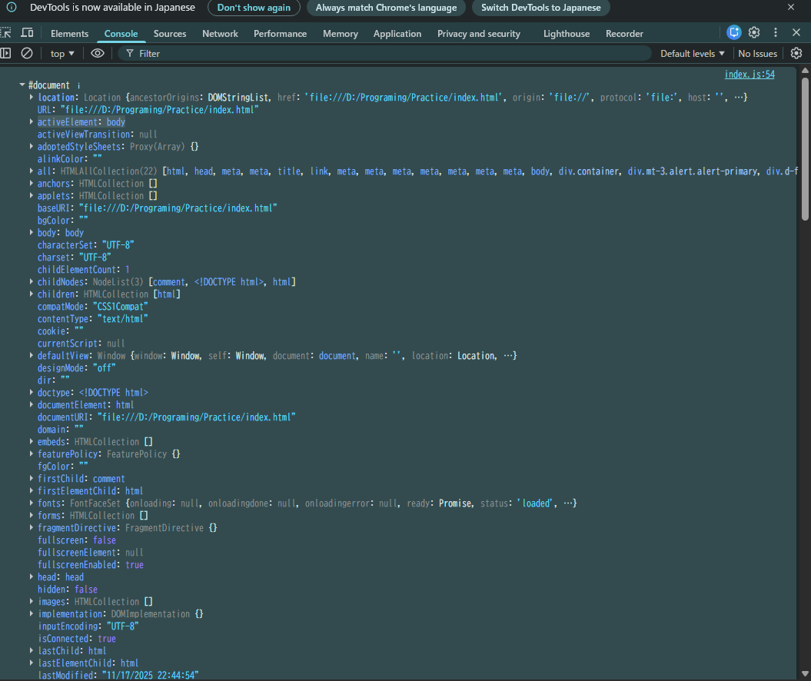
Task: Select the fullscreenEnabled: true row
Action: [91, 565]
